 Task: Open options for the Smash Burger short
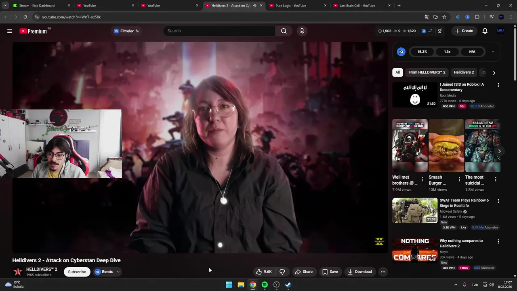coord(459,179)
